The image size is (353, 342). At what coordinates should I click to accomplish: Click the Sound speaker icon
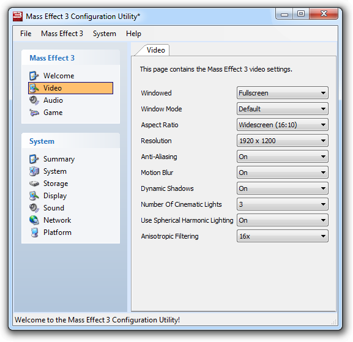(34, 208)
